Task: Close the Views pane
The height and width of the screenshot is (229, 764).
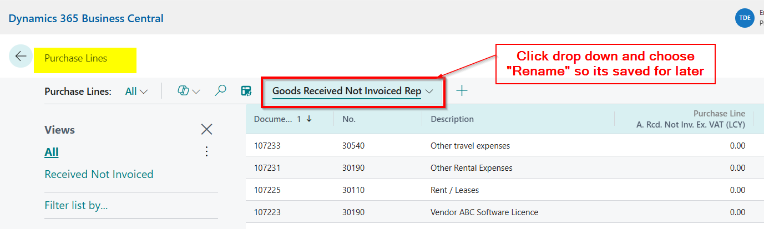Action: pyautogui.click(x=206, y=130)
